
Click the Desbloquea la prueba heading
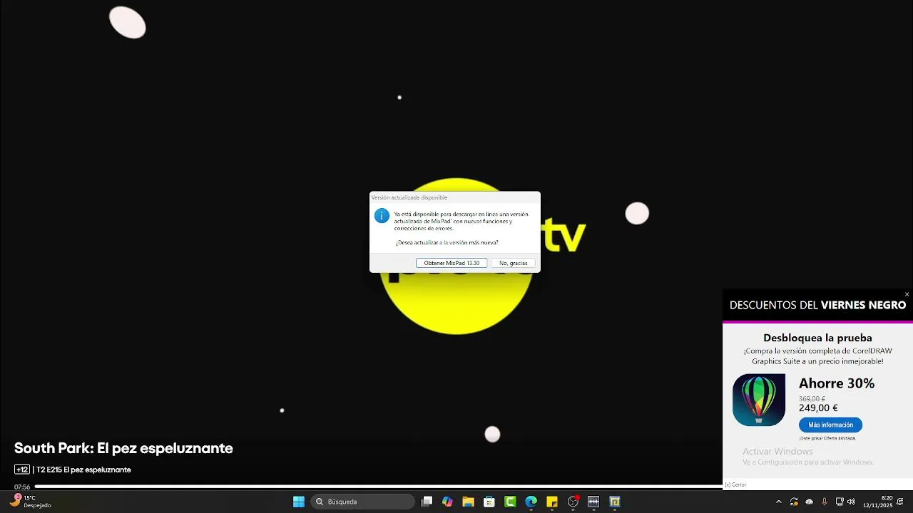(x=817, y=338)
